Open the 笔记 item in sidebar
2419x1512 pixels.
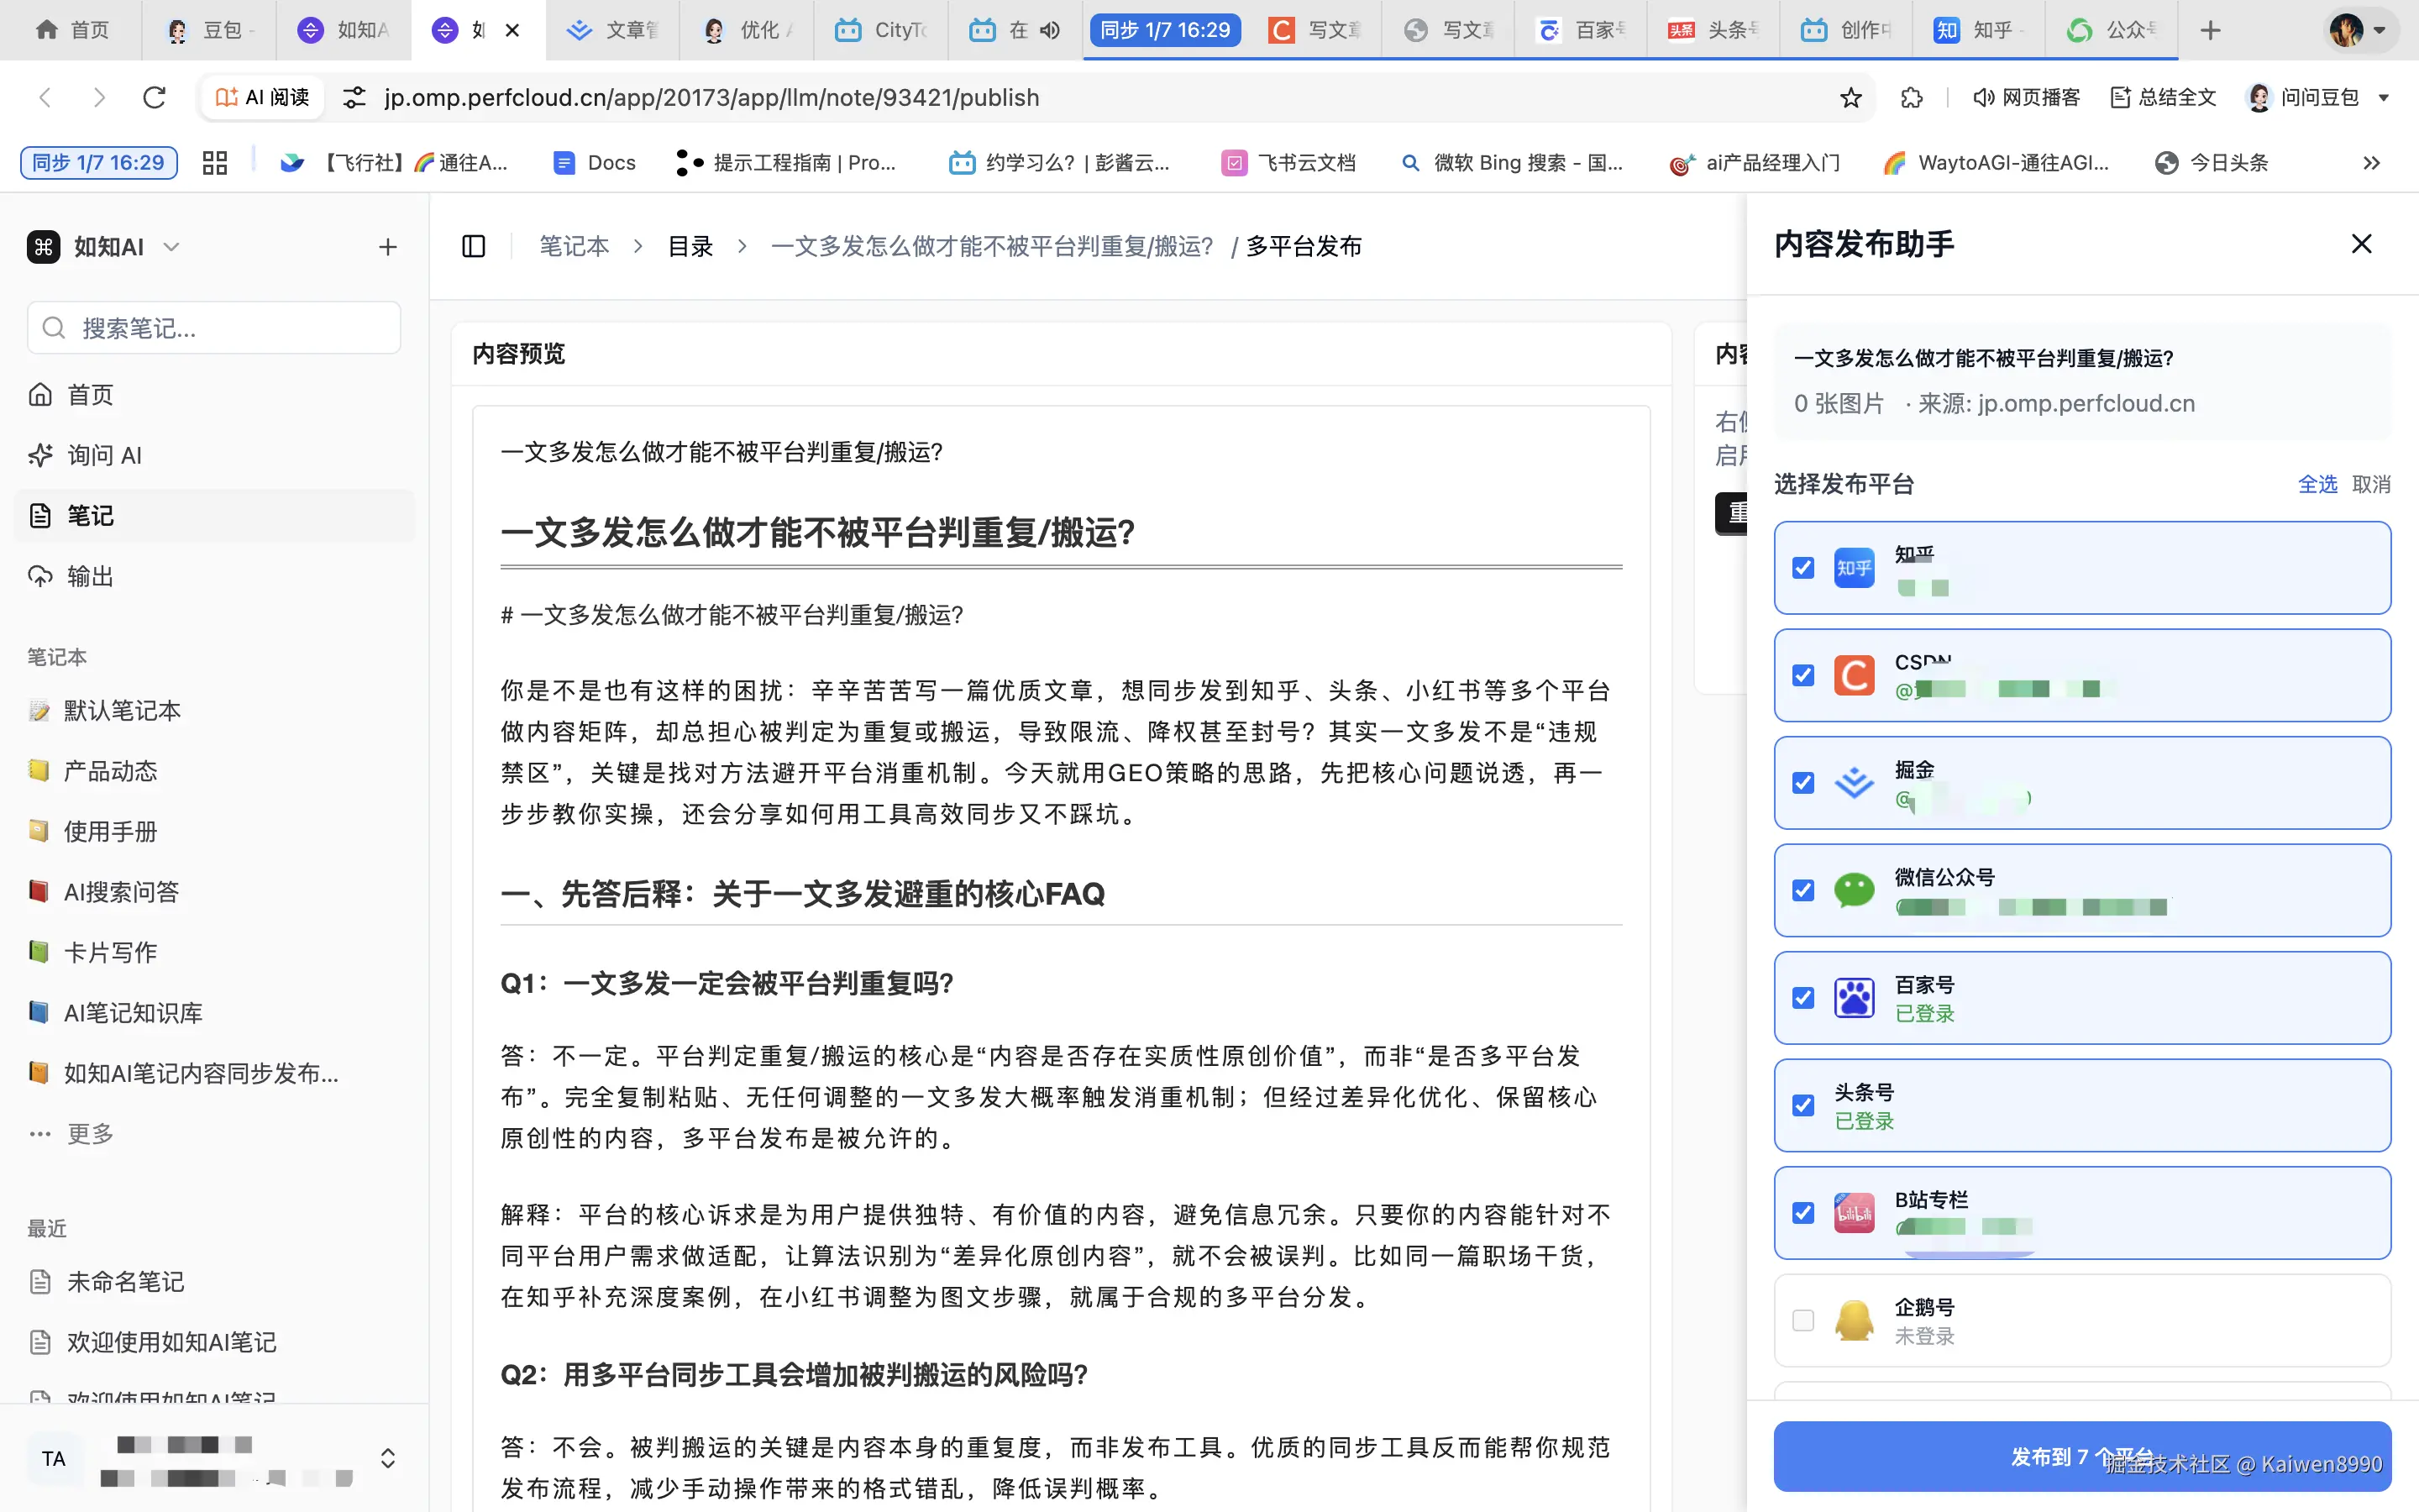pos(90,516)
